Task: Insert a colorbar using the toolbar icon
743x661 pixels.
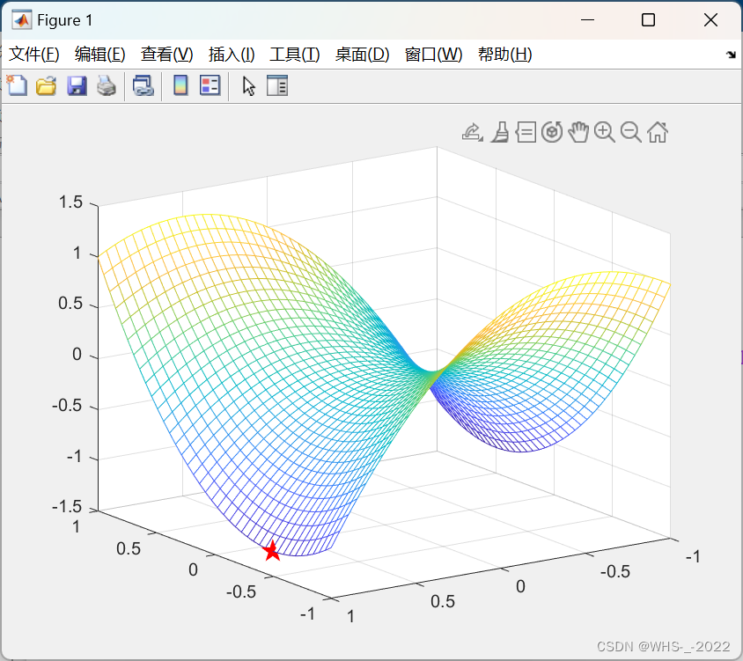Action: [x=182, y=85]
